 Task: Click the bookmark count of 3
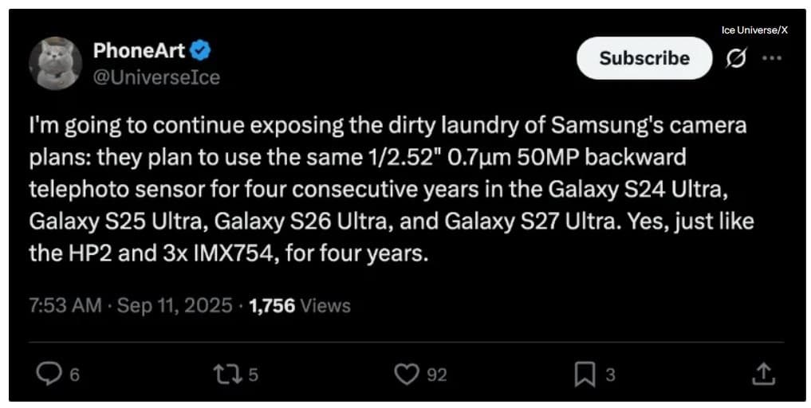(610, 375)
